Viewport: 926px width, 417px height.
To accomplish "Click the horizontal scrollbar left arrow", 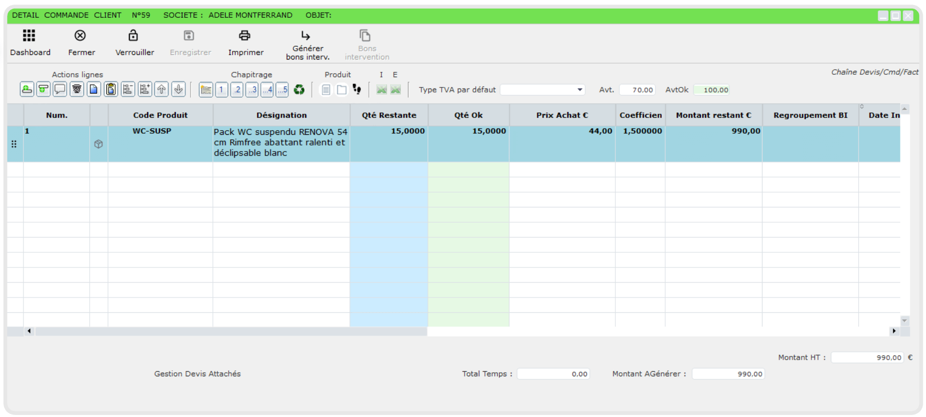I will [29, 331].
